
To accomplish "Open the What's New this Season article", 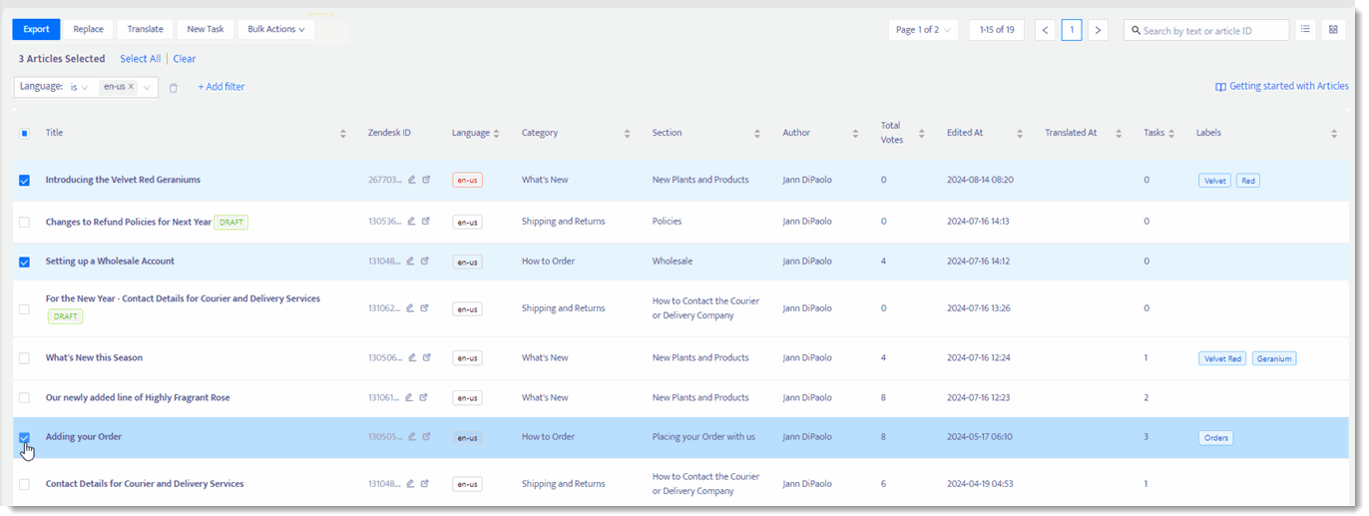I will tap(94, 357).
